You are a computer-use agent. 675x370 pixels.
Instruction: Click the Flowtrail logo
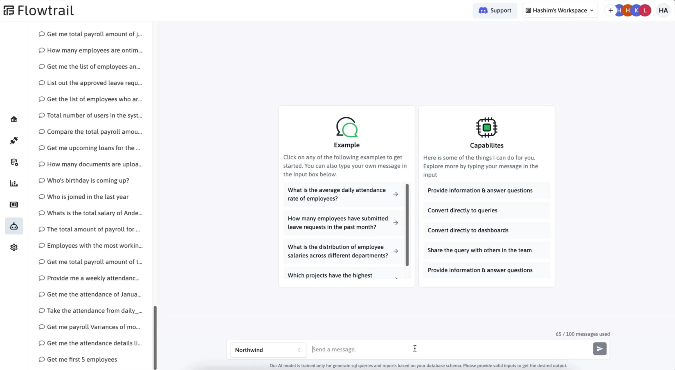pos(39,10)
